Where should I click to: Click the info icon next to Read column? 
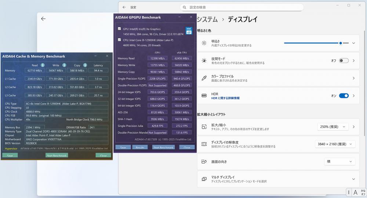pyautogui.click(x=43, y=65)
